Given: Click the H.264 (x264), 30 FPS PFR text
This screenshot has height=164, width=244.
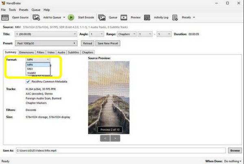Looking at the screenshot, I should tap(41, 89).
